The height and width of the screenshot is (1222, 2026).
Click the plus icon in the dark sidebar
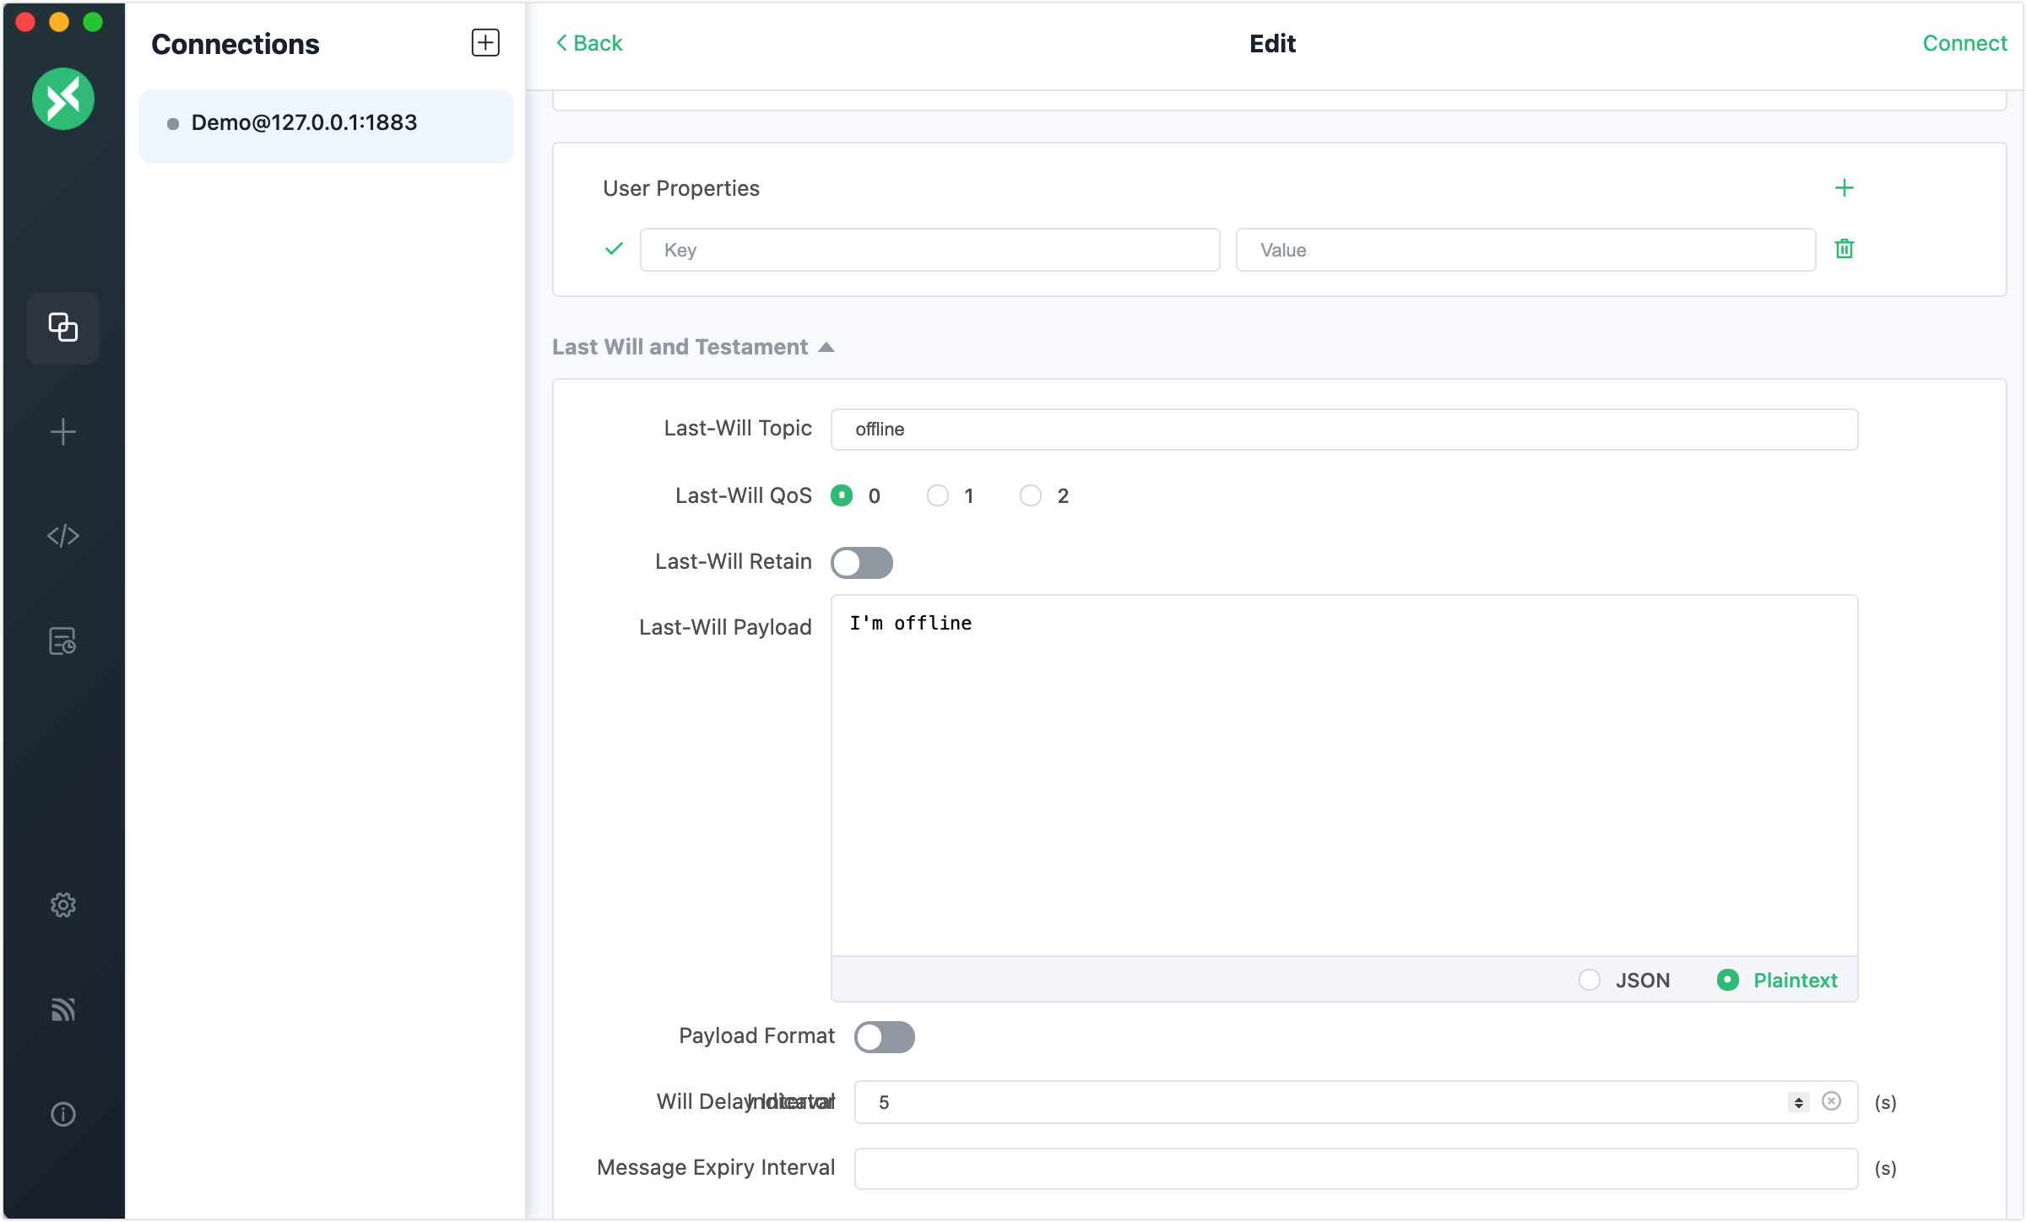[x=63, y=432]
